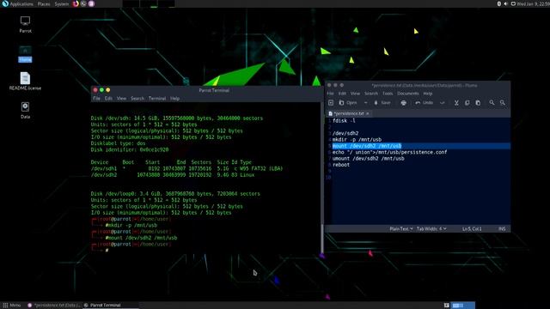The height and width of the screenshot is (309, 550).
Task: Click the show desktop icon in bottom panel
Action: 447,306
